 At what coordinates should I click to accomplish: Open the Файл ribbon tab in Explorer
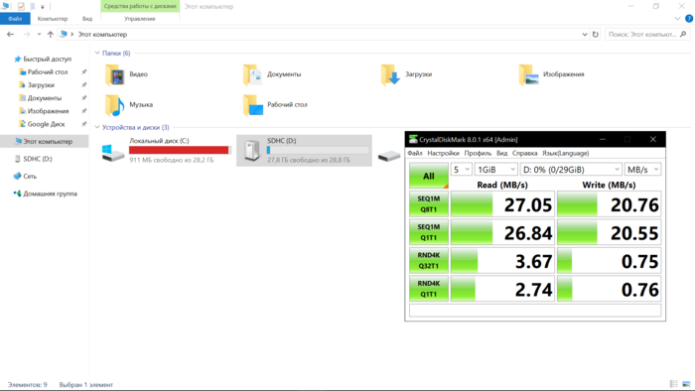point(15,19)
